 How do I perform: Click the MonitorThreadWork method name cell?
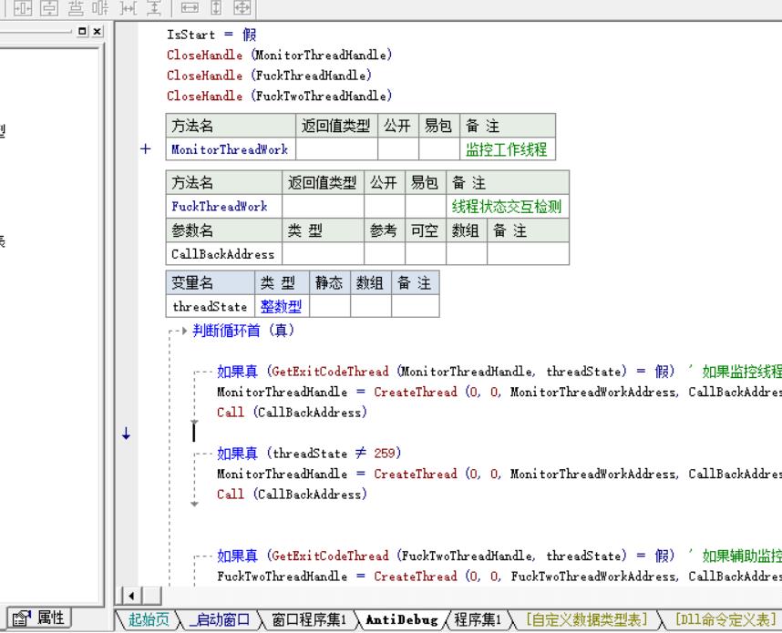coord(231,149)
